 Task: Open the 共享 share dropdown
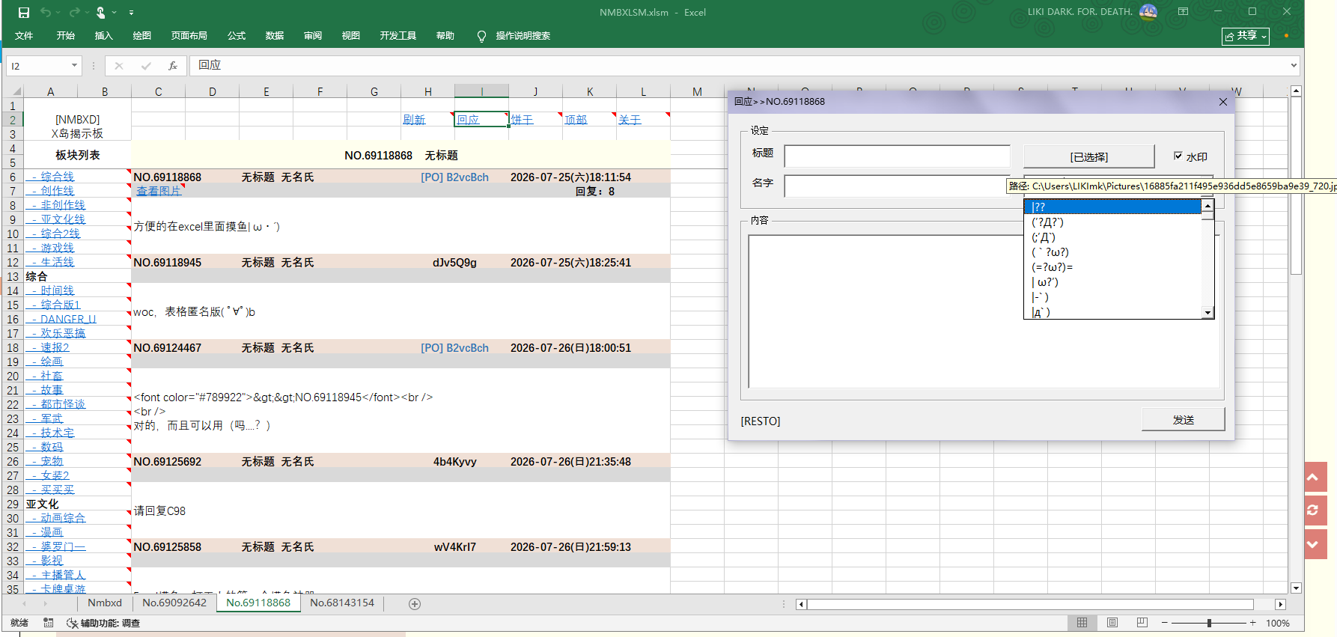click(1246, 36)
